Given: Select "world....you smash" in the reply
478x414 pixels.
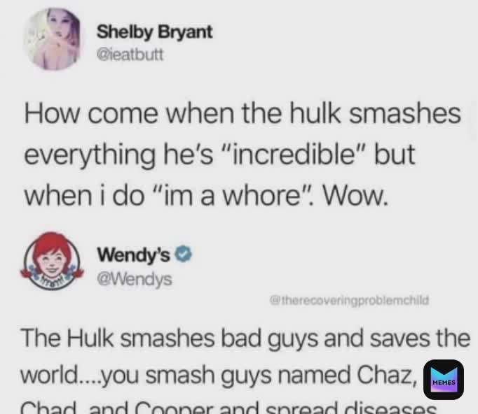Looking at the screenshot, I should click(x=117, y=375).
